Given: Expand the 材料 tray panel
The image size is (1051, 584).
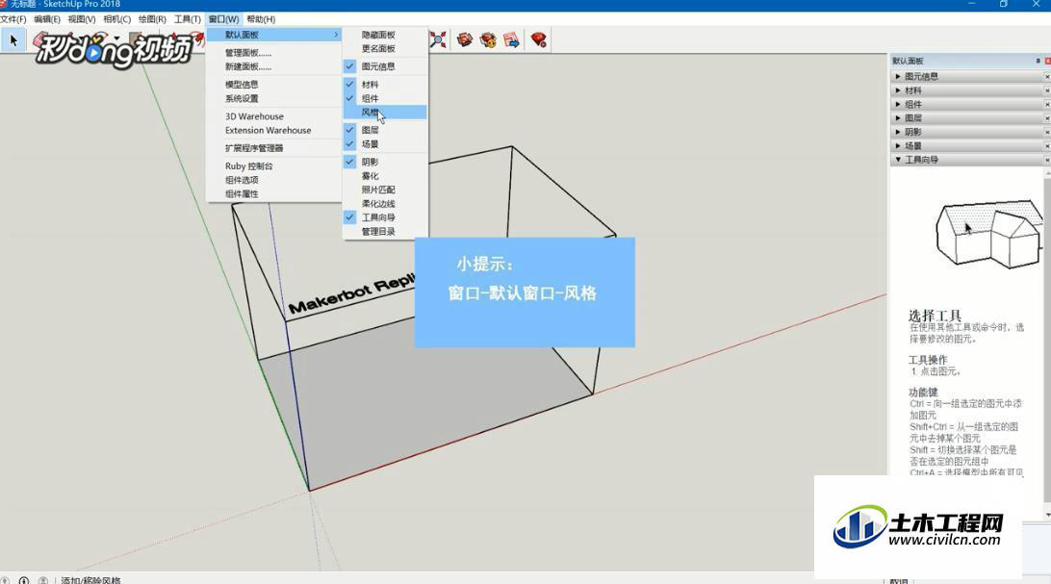Looking at the screenshot, I should click(x=898, y=90).
